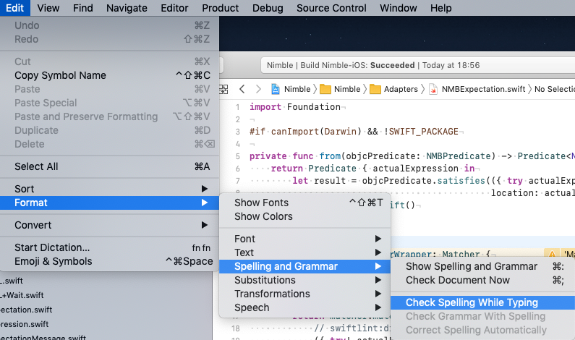Expand the Convert submenu
This screenshot has width=575, height=340.
click(x=108, y=225)
